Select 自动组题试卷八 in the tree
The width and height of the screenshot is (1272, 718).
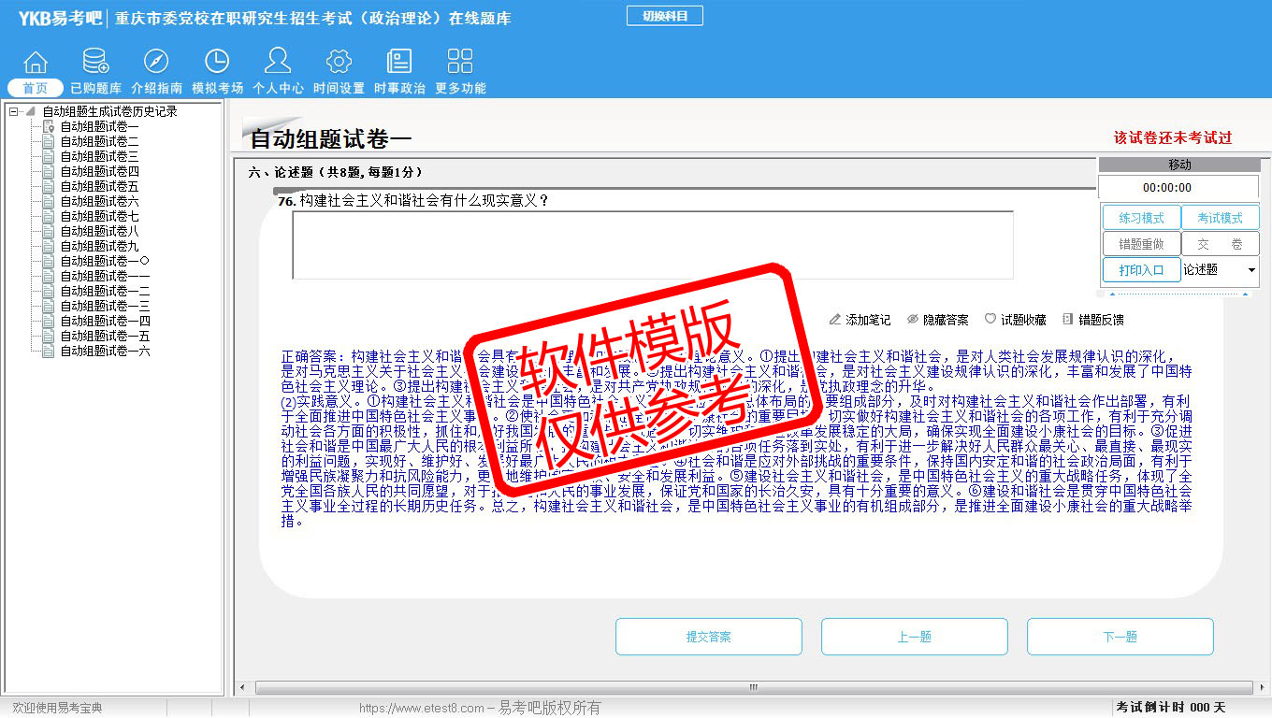pyautogui.click(x=99, y=231)
